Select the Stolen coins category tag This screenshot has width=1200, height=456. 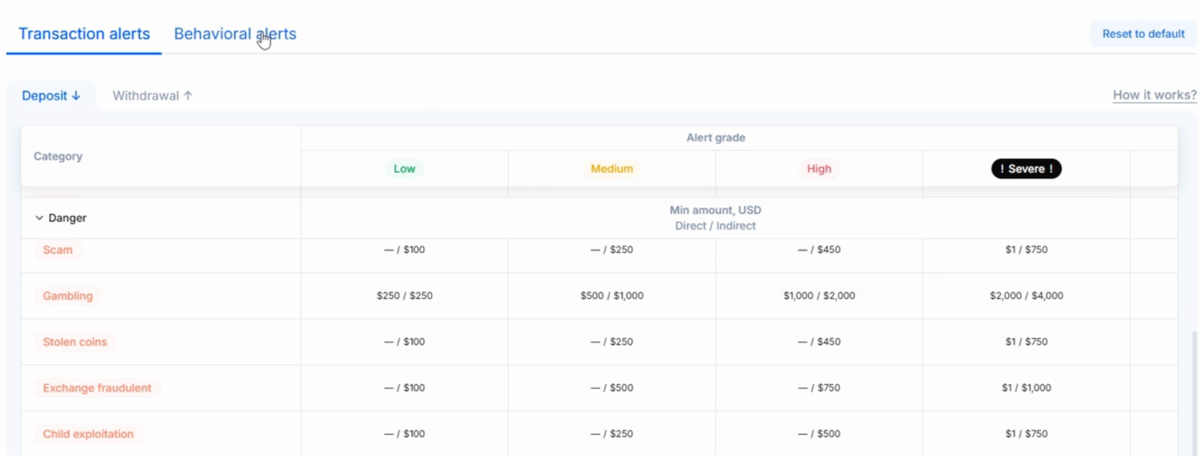(75, 342)
